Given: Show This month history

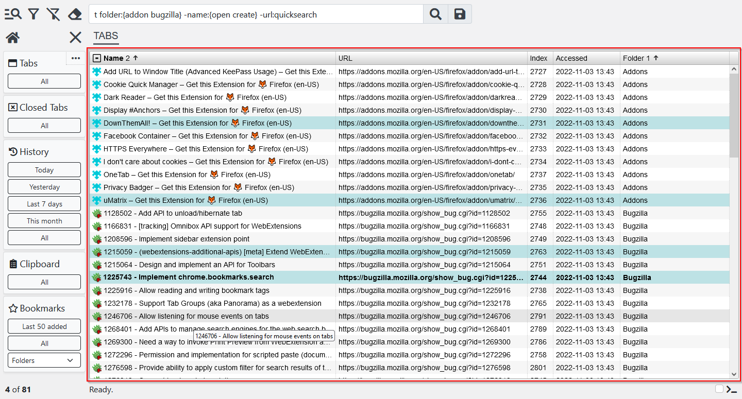Looking at the screenshot, I should [44, 221].
